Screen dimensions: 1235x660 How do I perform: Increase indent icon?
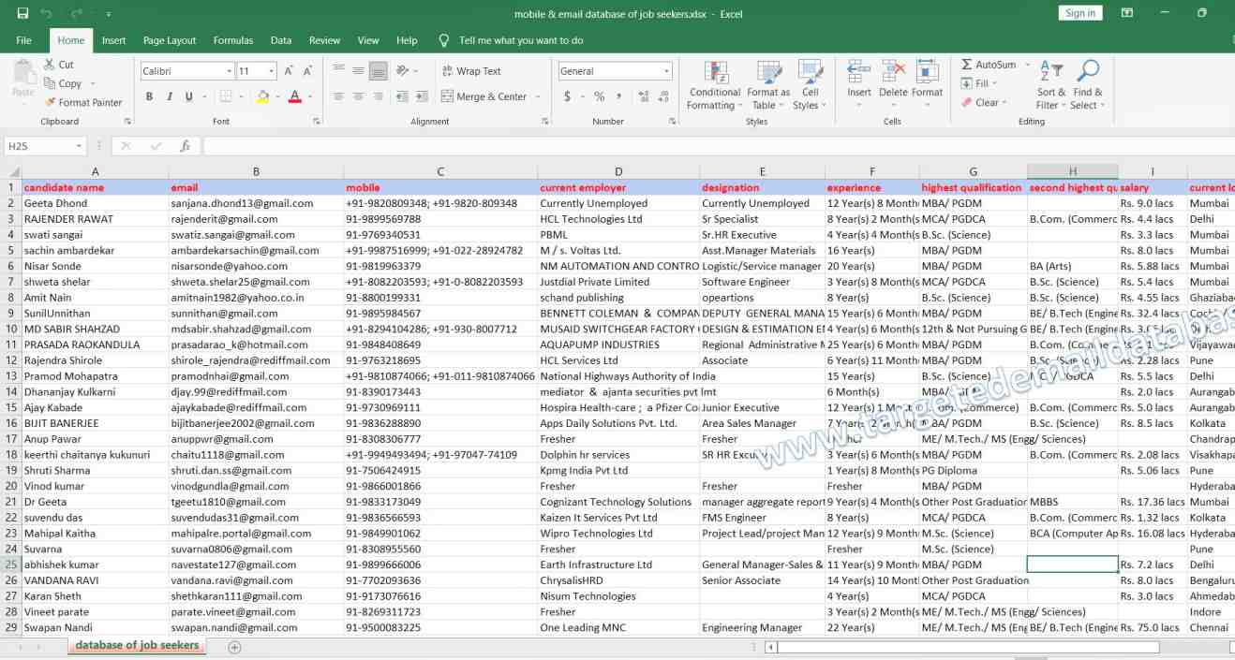[424, 96]
